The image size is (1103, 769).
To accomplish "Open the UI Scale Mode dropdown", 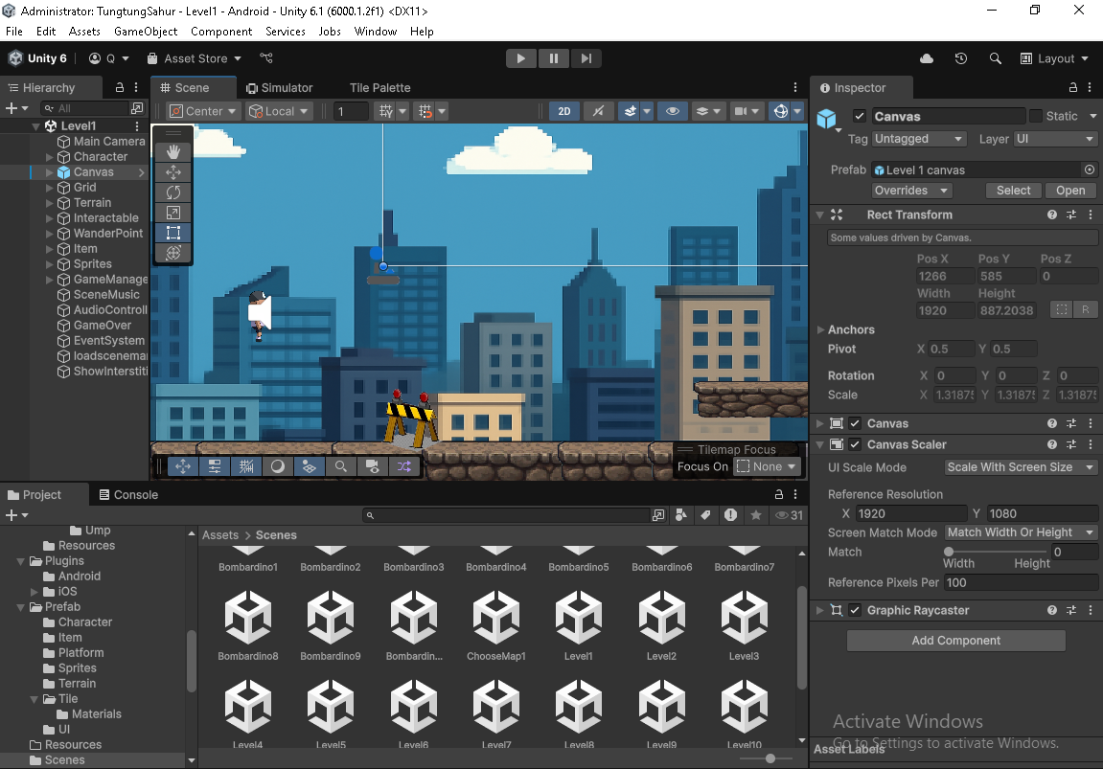I will point(1020,466).
